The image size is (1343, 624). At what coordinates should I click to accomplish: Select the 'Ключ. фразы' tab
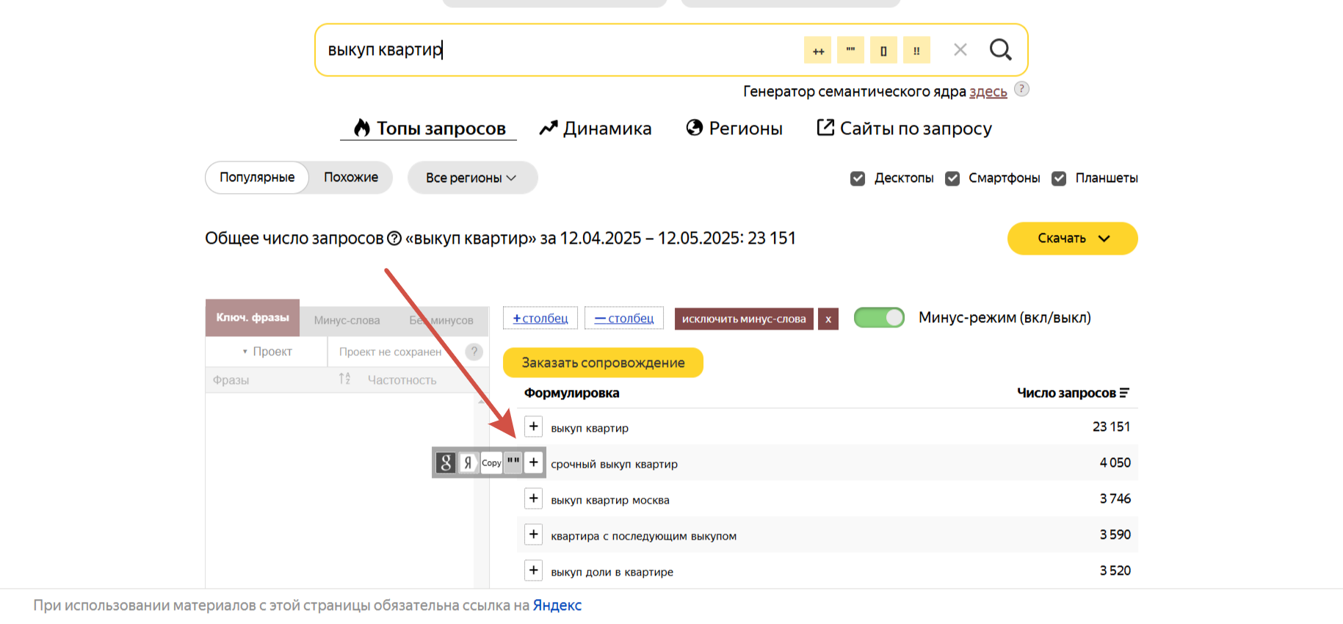[x=253, y=318]
